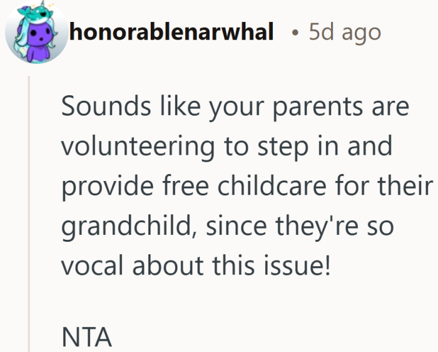The width and height of the screenshot is (438, 352).
Task: Click the "5d ago" comment timestamp
Action: (x=344, y=32)
